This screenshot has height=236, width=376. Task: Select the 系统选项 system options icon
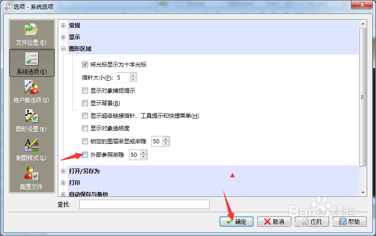[x=32, y=63]
